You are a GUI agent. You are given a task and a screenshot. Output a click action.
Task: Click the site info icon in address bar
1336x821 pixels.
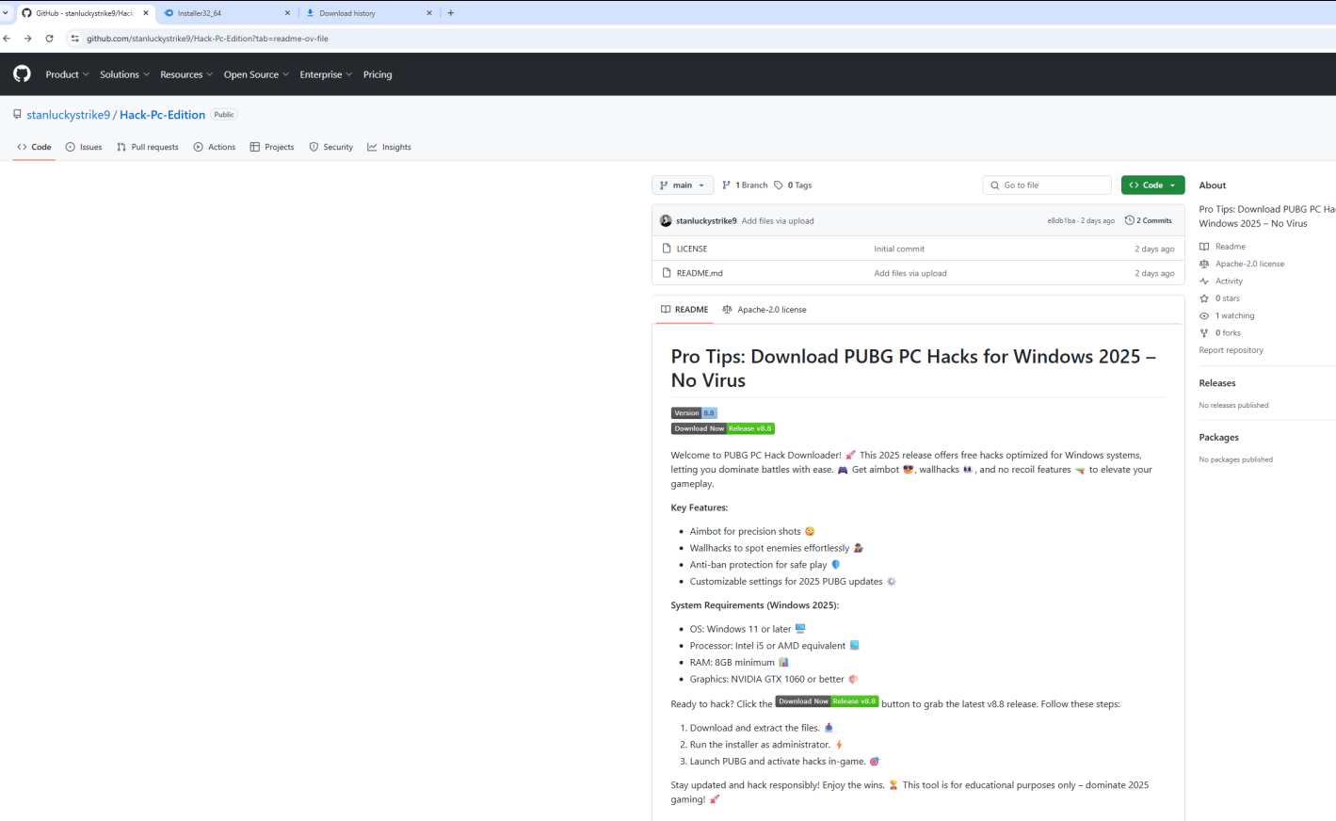click(74, 39)
